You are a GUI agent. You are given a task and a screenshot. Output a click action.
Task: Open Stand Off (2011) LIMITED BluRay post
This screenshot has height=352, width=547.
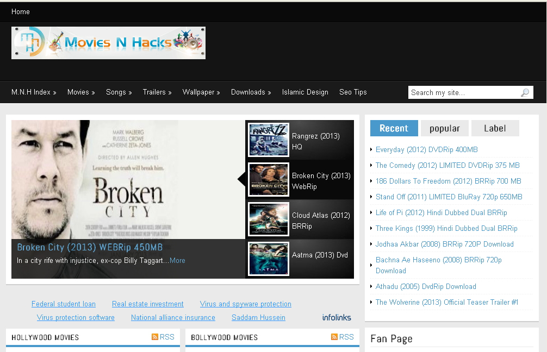pyautogui.click(x=449, y=197)
